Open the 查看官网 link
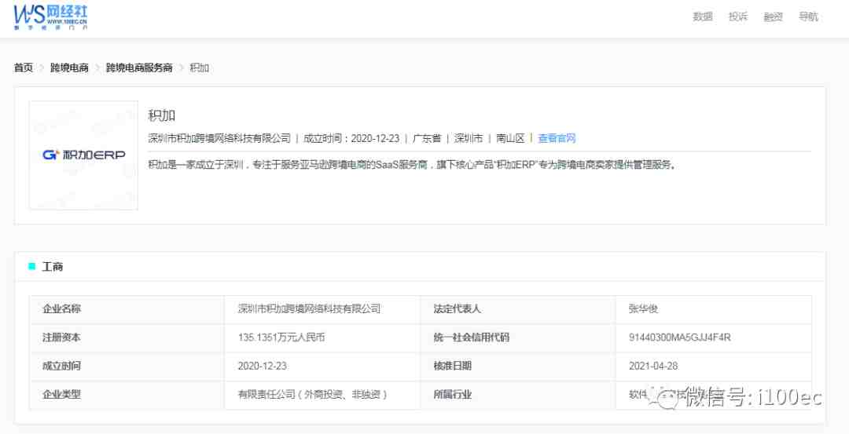849x434 pixels. [x=557, y=138]
